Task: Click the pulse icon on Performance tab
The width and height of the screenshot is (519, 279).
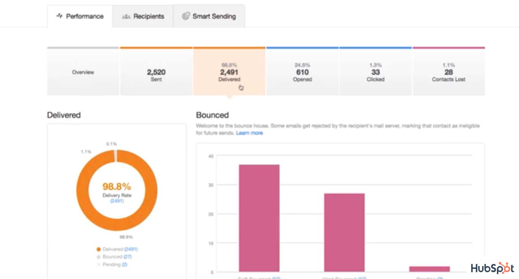Action: [x=59, y=16]
